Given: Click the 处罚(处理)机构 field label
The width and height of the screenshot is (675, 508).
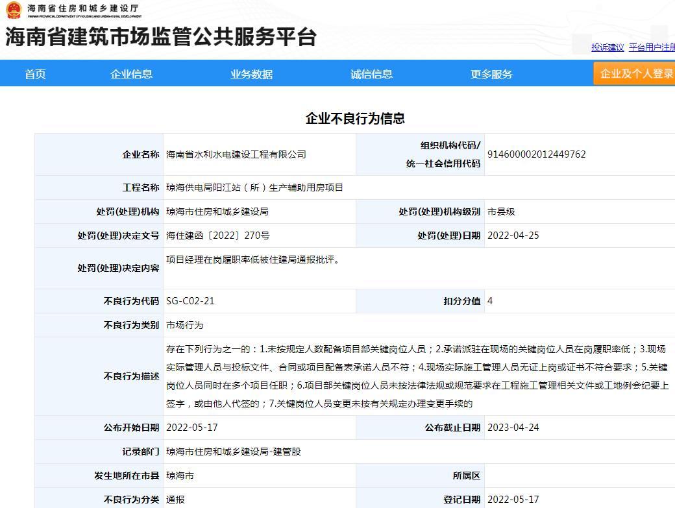Looking at the screenshot, I should click(x=128, y=212).
